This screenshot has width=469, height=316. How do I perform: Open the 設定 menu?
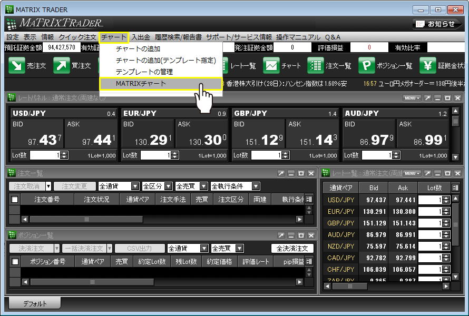coord(13,37)
